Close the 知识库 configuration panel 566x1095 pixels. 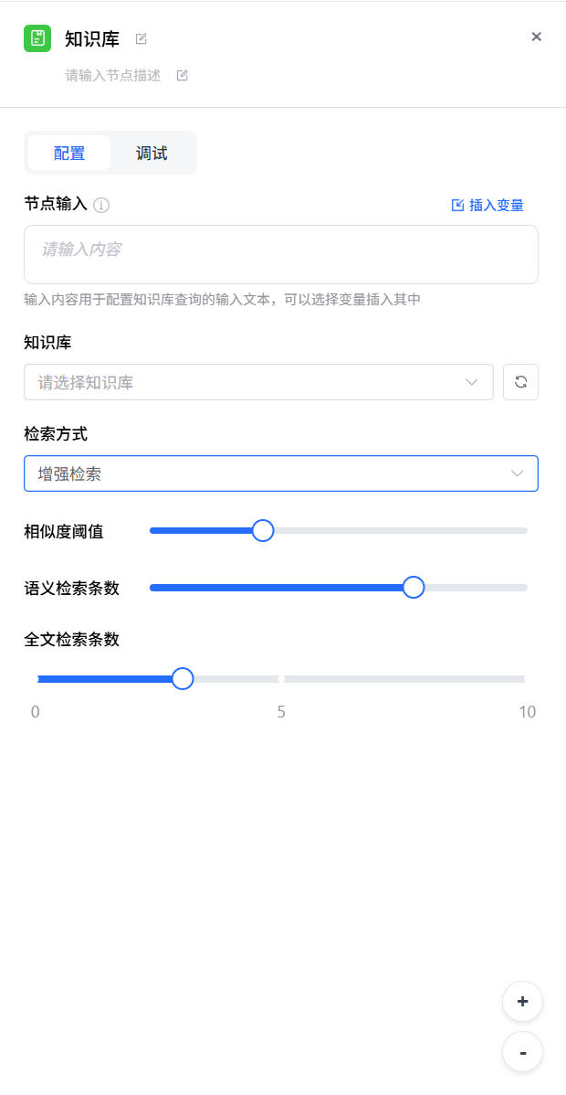point(537,37)
